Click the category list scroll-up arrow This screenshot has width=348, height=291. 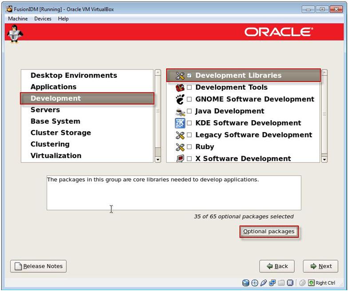(x=158, y=73)
